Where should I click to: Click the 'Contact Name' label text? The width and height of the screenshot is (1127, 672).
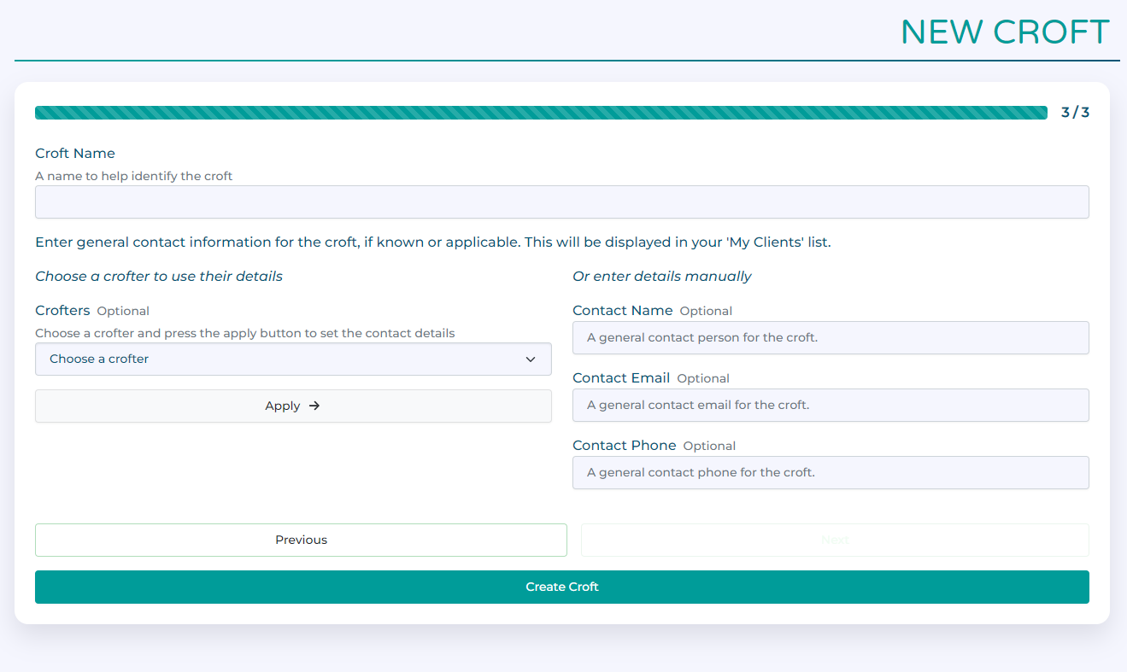622,311
